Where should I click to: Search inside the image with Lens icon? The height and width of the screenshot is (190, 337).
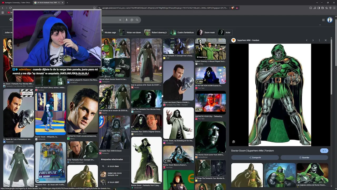234,142
